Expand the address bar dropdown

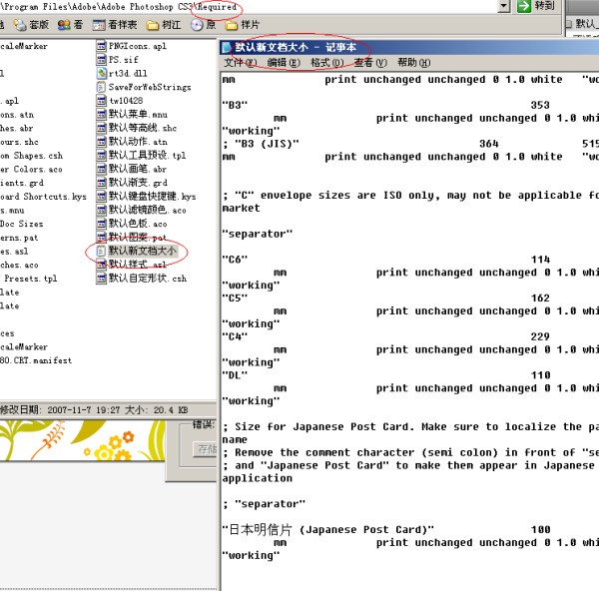point(502,6)
